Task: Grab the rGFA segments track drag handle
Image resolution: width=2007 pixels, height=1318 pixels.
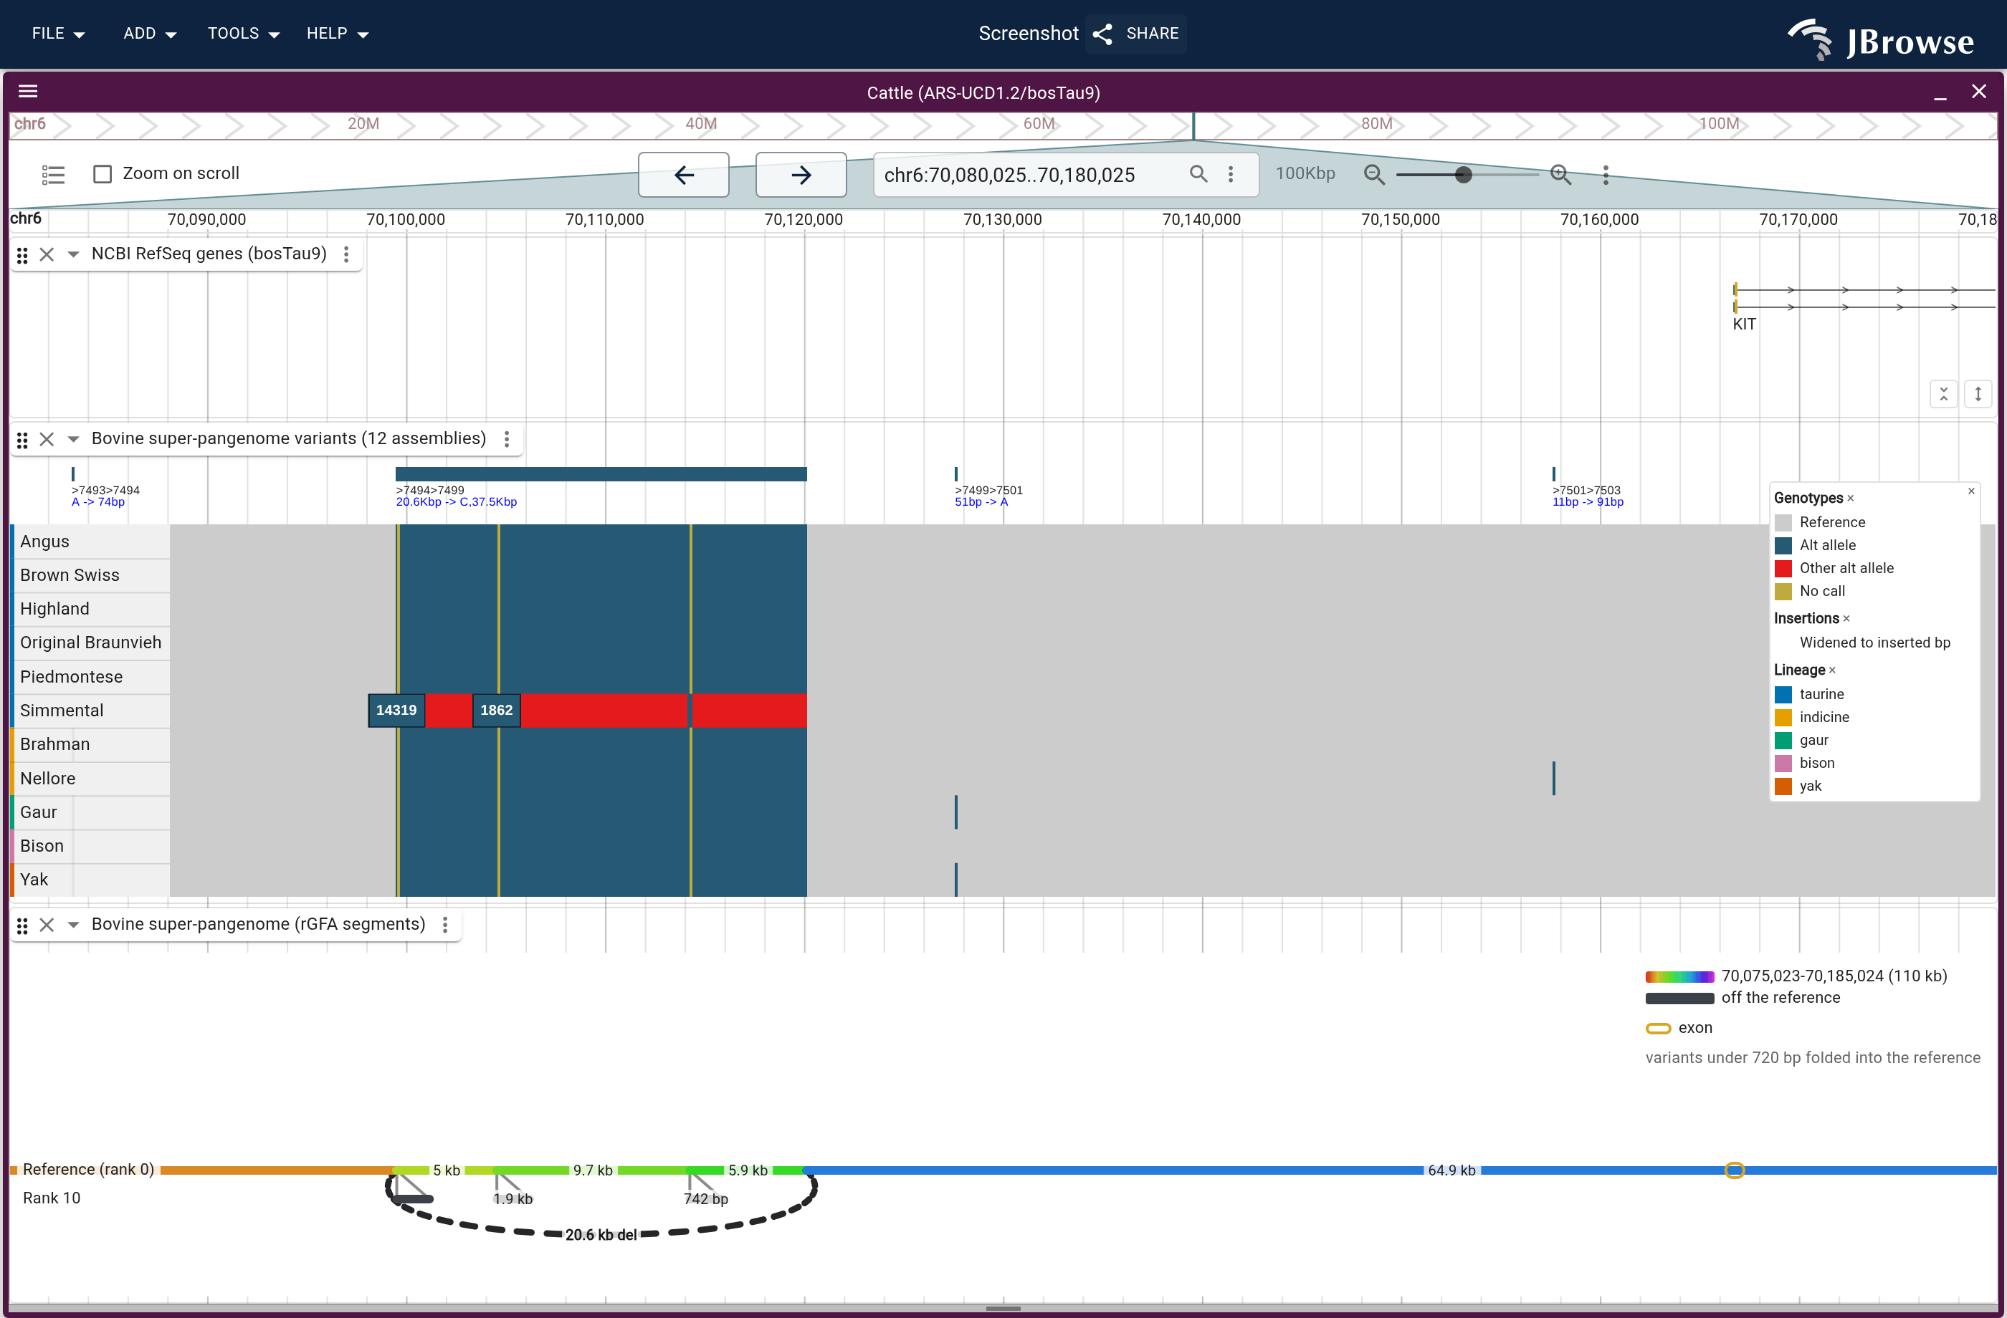Action: click(x=23, y=925)
